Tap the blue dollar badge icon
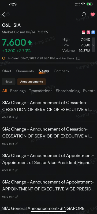Viewport: 97px width, 214px height. pos(93,32)
